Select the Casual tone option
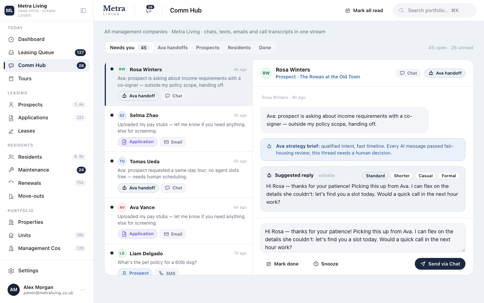The width and height of the screenshot is (484, 303). coord(425,176)
